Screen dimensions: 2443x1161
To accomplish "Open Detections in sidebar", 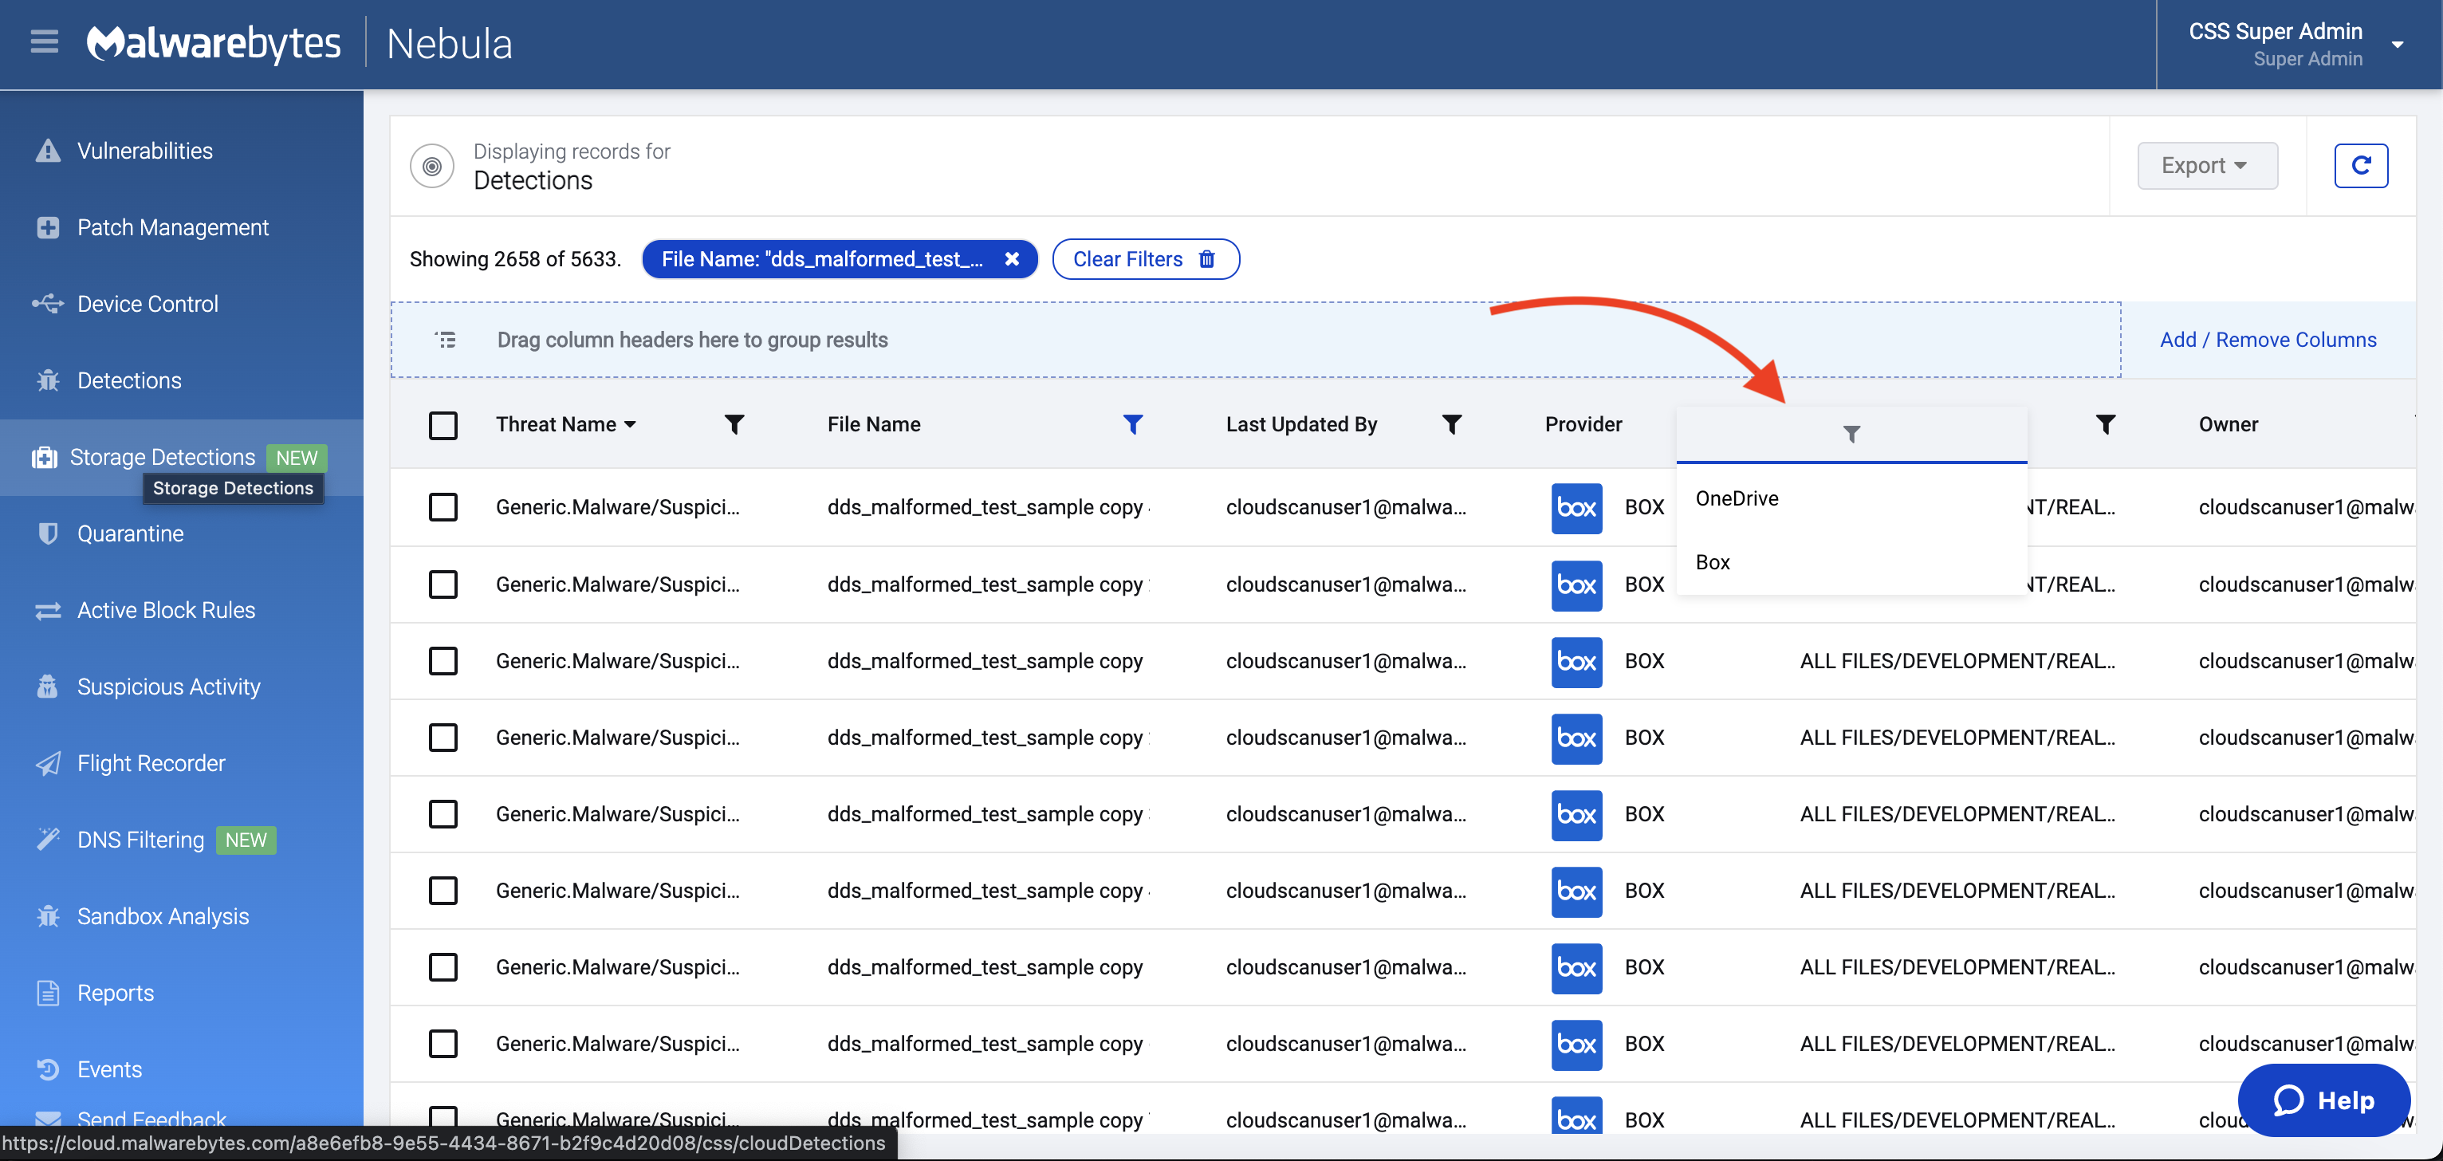I will pos(129,380).
